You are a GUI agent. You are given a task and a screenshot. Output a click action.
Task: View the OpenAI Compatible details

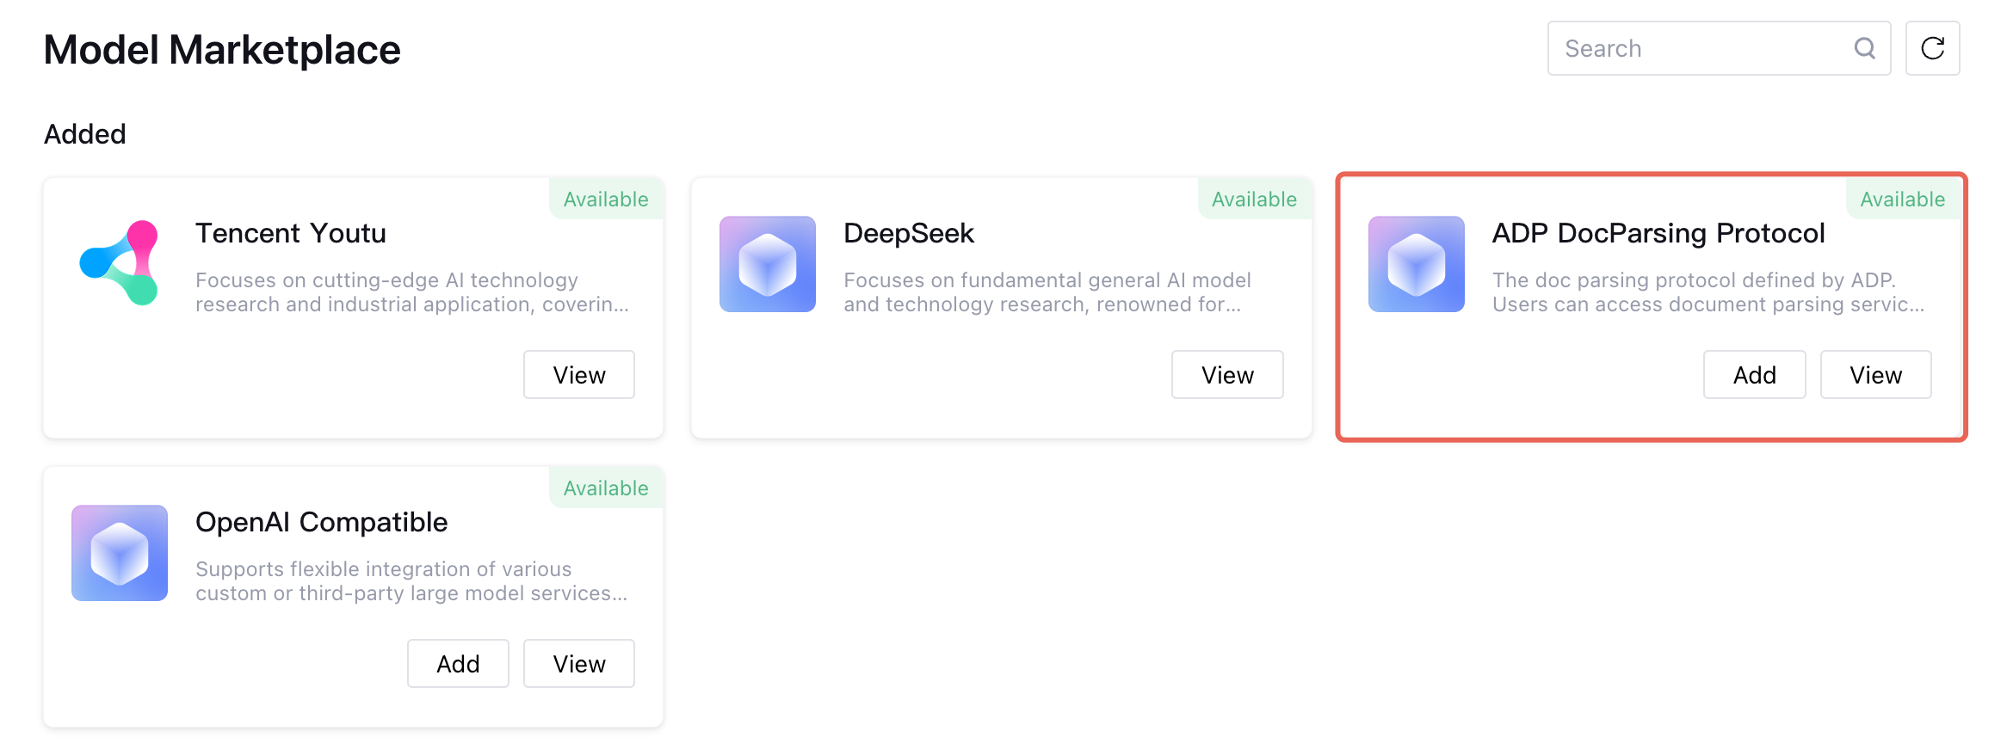[x=579, y=664]
